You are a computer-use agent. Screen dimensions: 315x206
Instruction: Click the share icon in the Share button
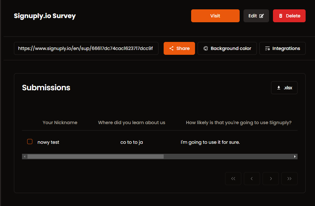(x=171, y=48)
